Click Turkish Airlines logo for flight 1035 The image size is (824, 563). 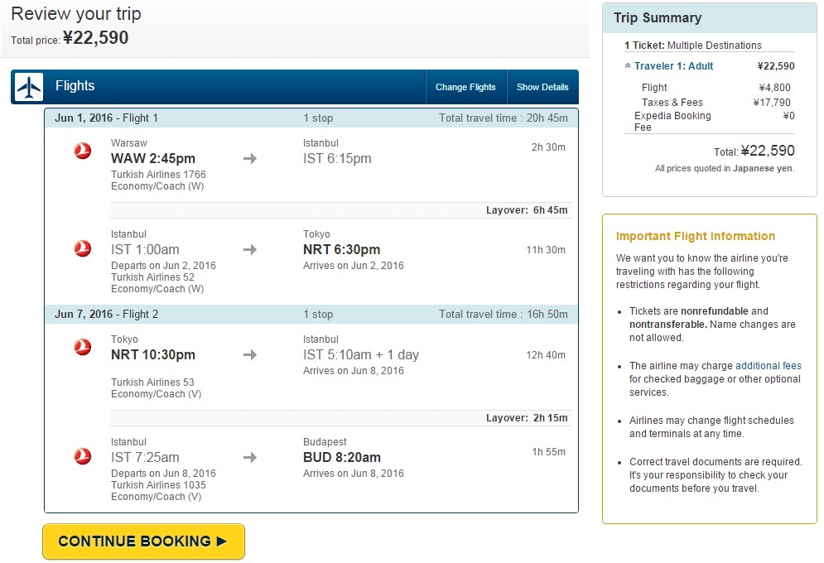[83, 456]
